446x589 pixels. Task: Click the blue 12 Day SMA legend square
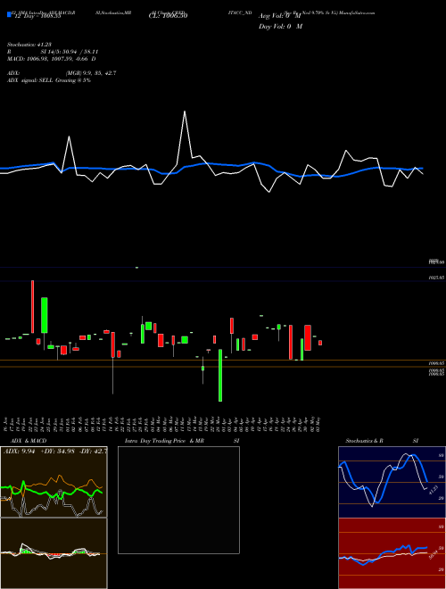click(10, 14)
